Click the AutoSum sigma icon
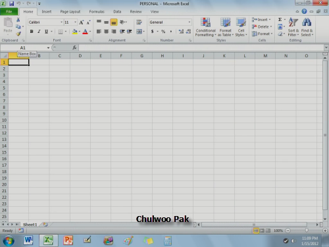The height and width of the screenshot is (247, 329). click(280, 20)
